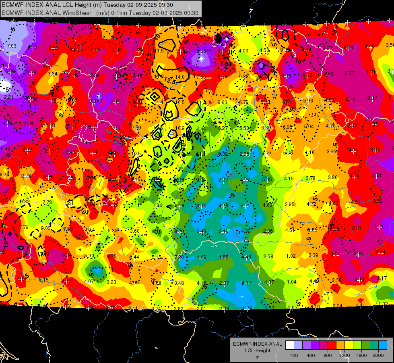Select the 800 legend tick label
Viewport: 394px width, 363px height.
pos(328,355)
